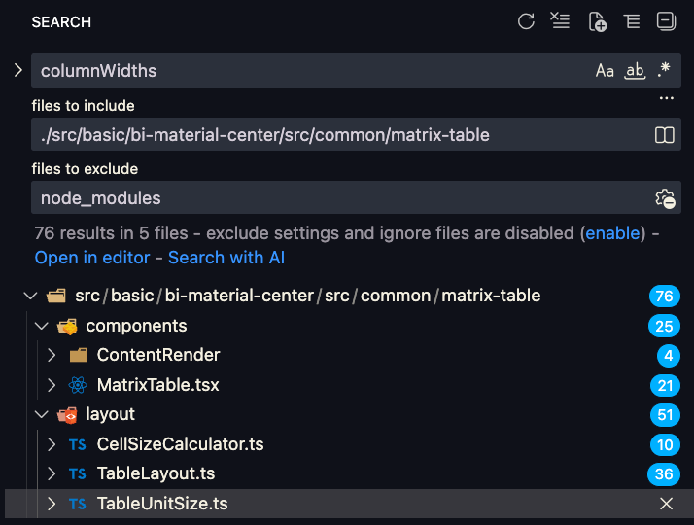The height and width of the screenshot is (525, 694).
Task: Expand TableLayout.ts results
Action: 52,473
